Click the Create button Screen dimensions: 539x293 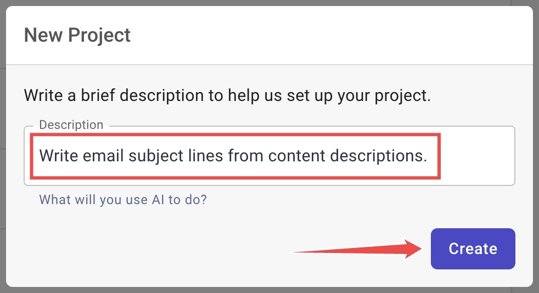[473, 249]
